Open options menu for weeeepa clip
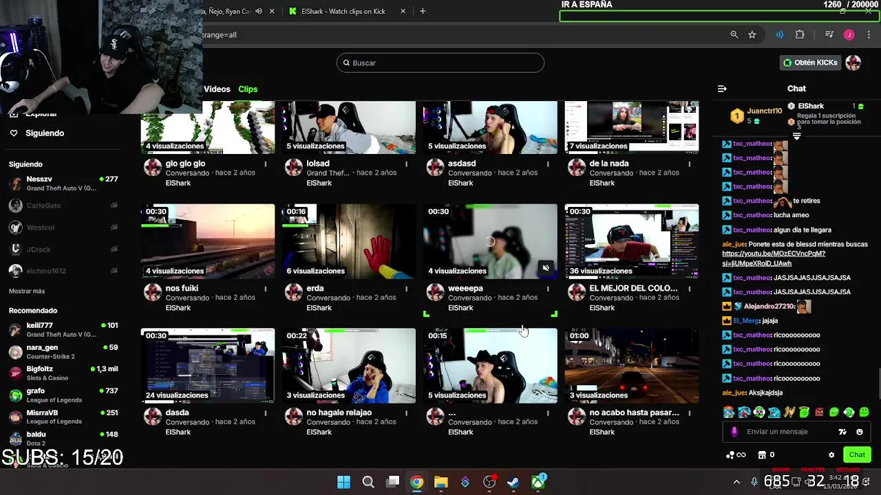Image resolution: width=881 pixels, height=495 pixels. (548, 289)
